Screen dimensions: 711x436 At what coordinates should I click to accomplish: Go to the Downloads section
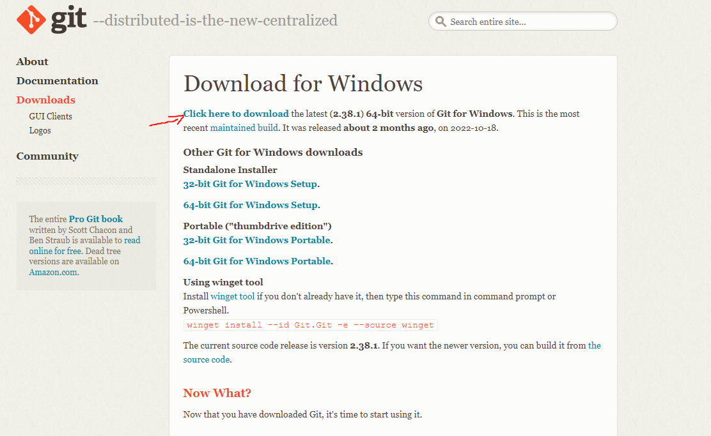click(46, 100)
